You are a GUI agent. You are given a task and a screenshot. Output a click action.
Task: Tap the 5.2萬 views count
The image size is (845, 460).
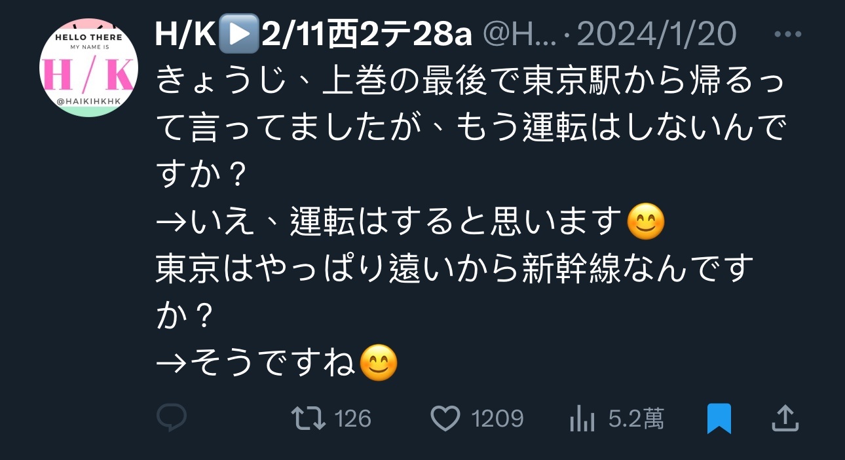coord(636,419)
